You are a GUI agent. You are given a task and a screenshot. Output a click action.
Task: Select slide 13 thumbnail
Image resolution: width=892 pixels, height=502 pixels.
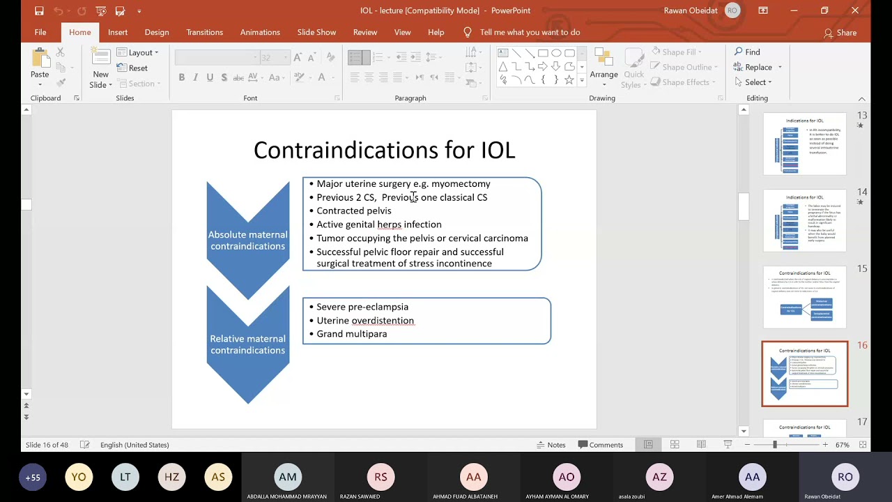(x=805, y=144)
